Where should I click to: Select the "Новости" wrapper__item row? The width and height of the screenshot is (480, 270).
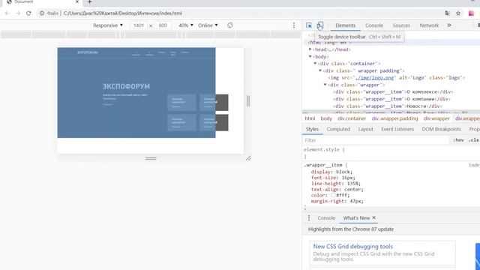(x=388, y=106)
